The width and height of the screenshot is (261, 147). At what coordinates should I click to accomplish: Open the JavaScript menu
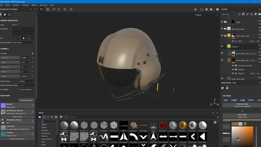tap(44, 5)
